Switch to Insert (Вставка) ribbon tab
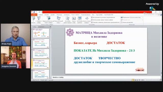The image size is (163, 92). click(47, 15)
